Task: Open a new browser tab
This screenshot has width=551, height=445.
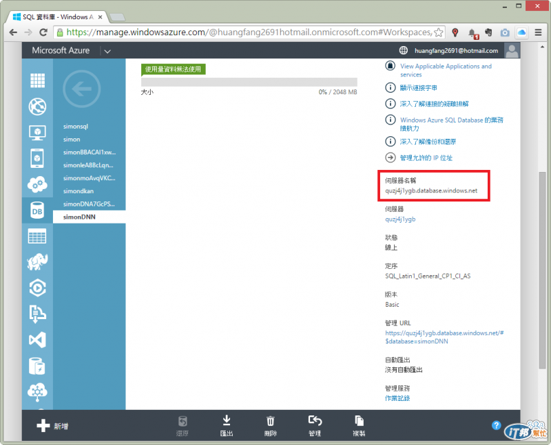Action: pos(116,17)
